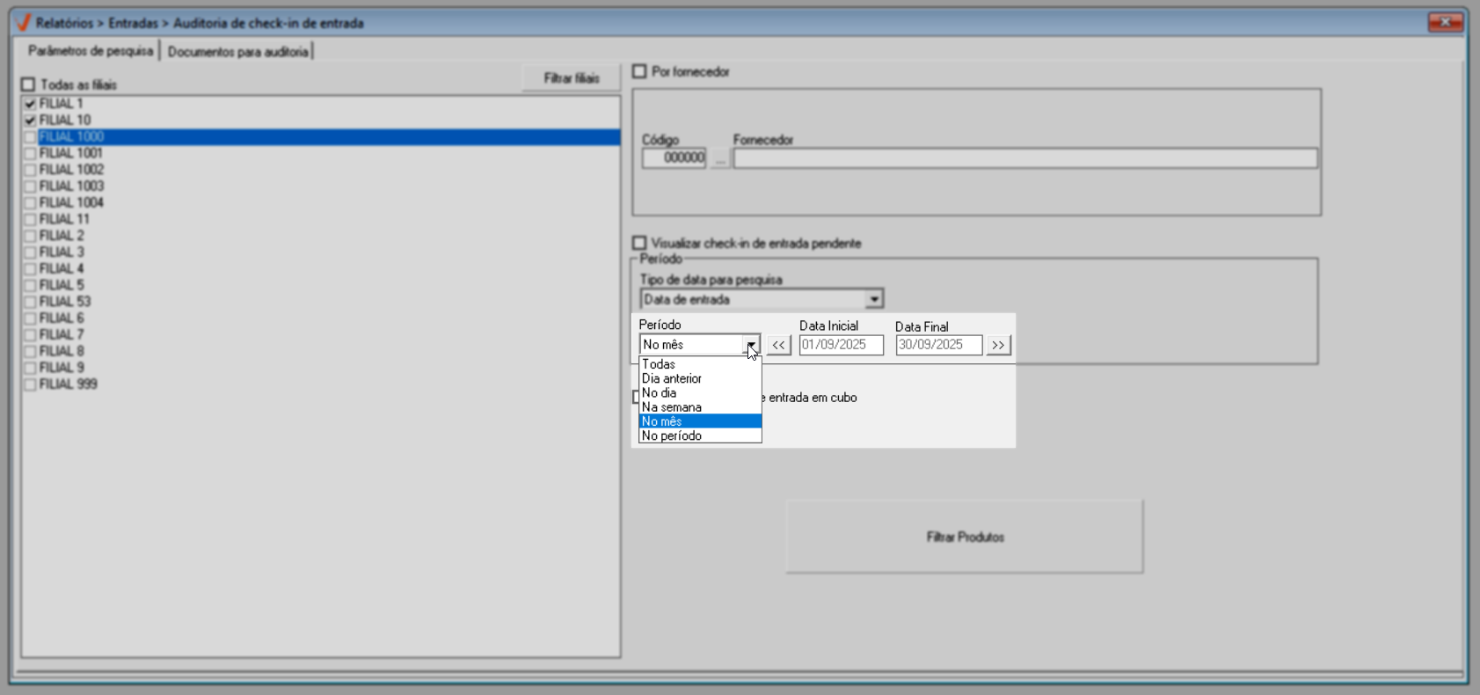This screenshot has width=1480, height=695.
Task: Choose 'Dia anterior' in period list
Action: (672, 378)
